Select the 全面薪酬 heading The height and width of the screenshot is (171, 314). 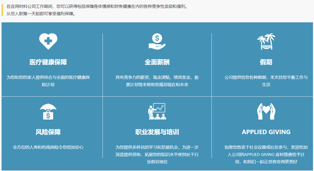(157, 62)
